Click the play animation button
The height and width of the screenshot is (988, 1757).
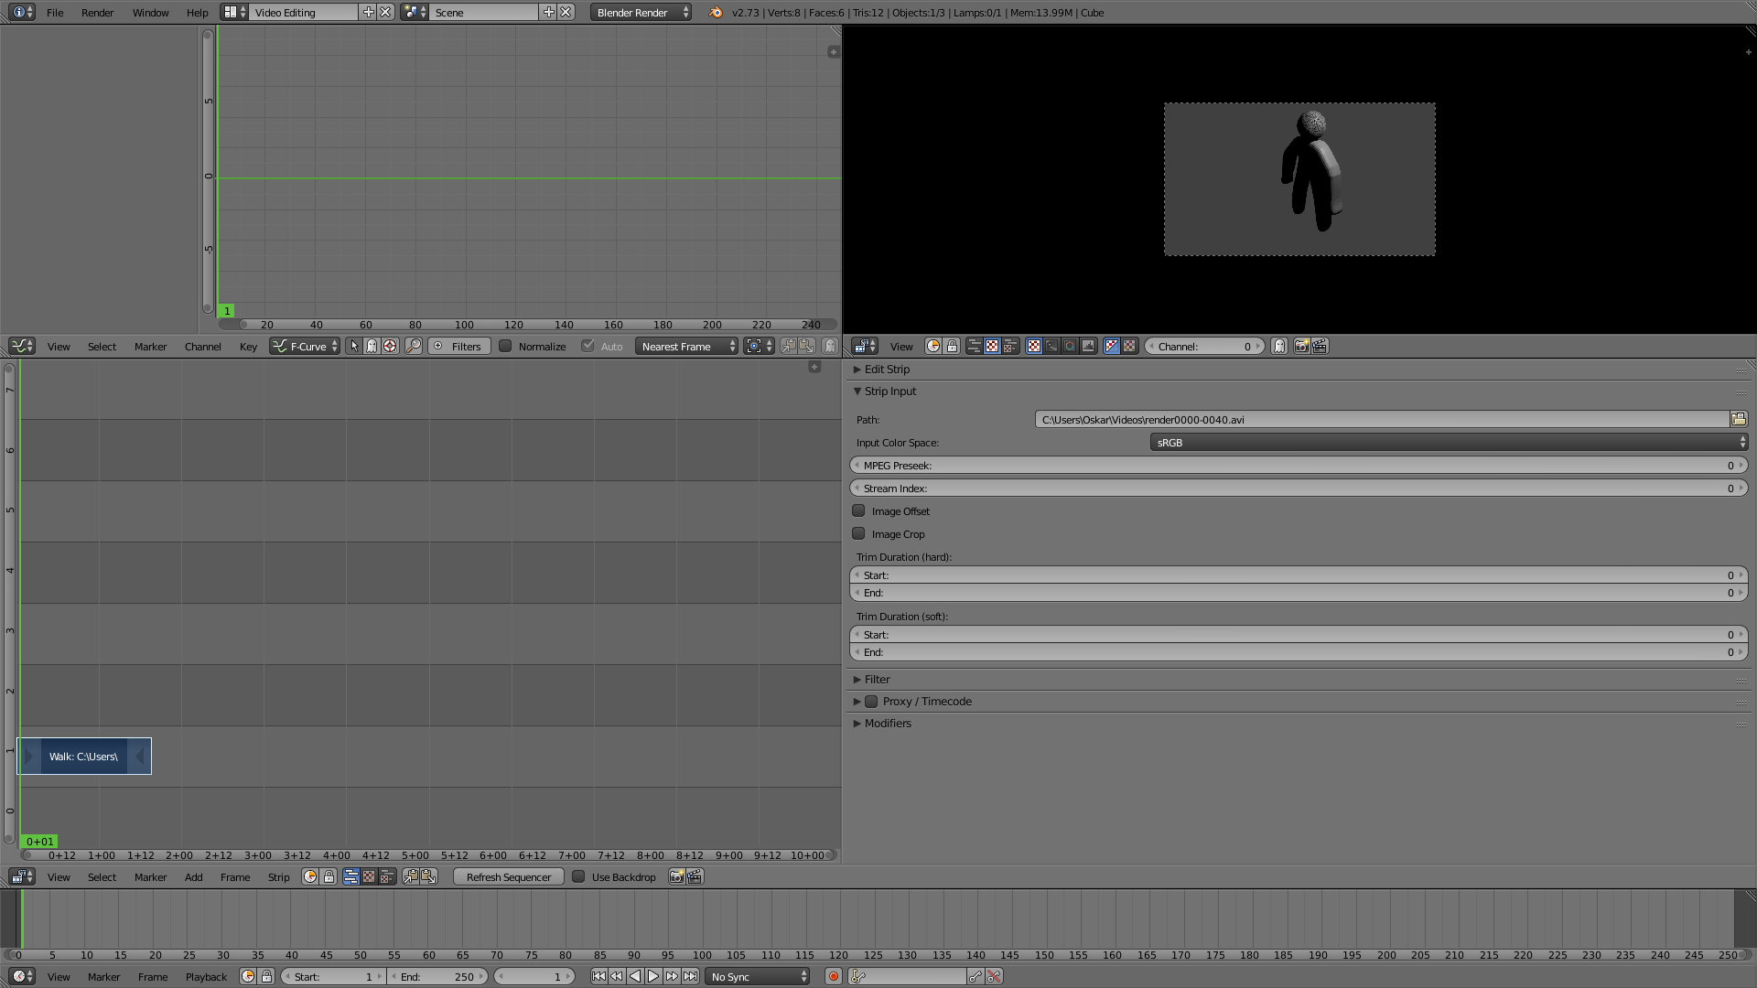(x=653, y=976)
